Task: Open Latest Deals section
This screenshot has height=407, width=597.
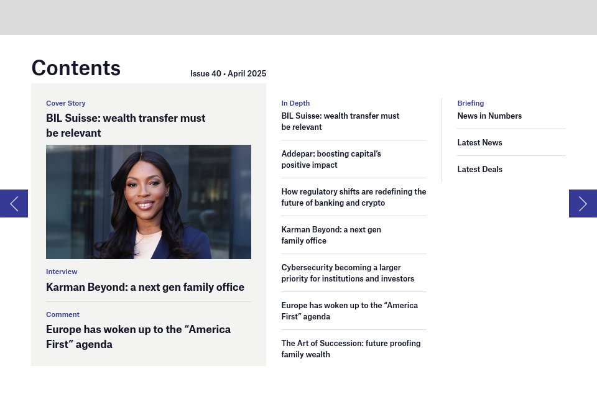Action: [479, 169]
